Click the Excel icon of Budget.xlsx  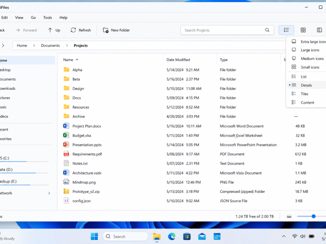coord(66,135)
